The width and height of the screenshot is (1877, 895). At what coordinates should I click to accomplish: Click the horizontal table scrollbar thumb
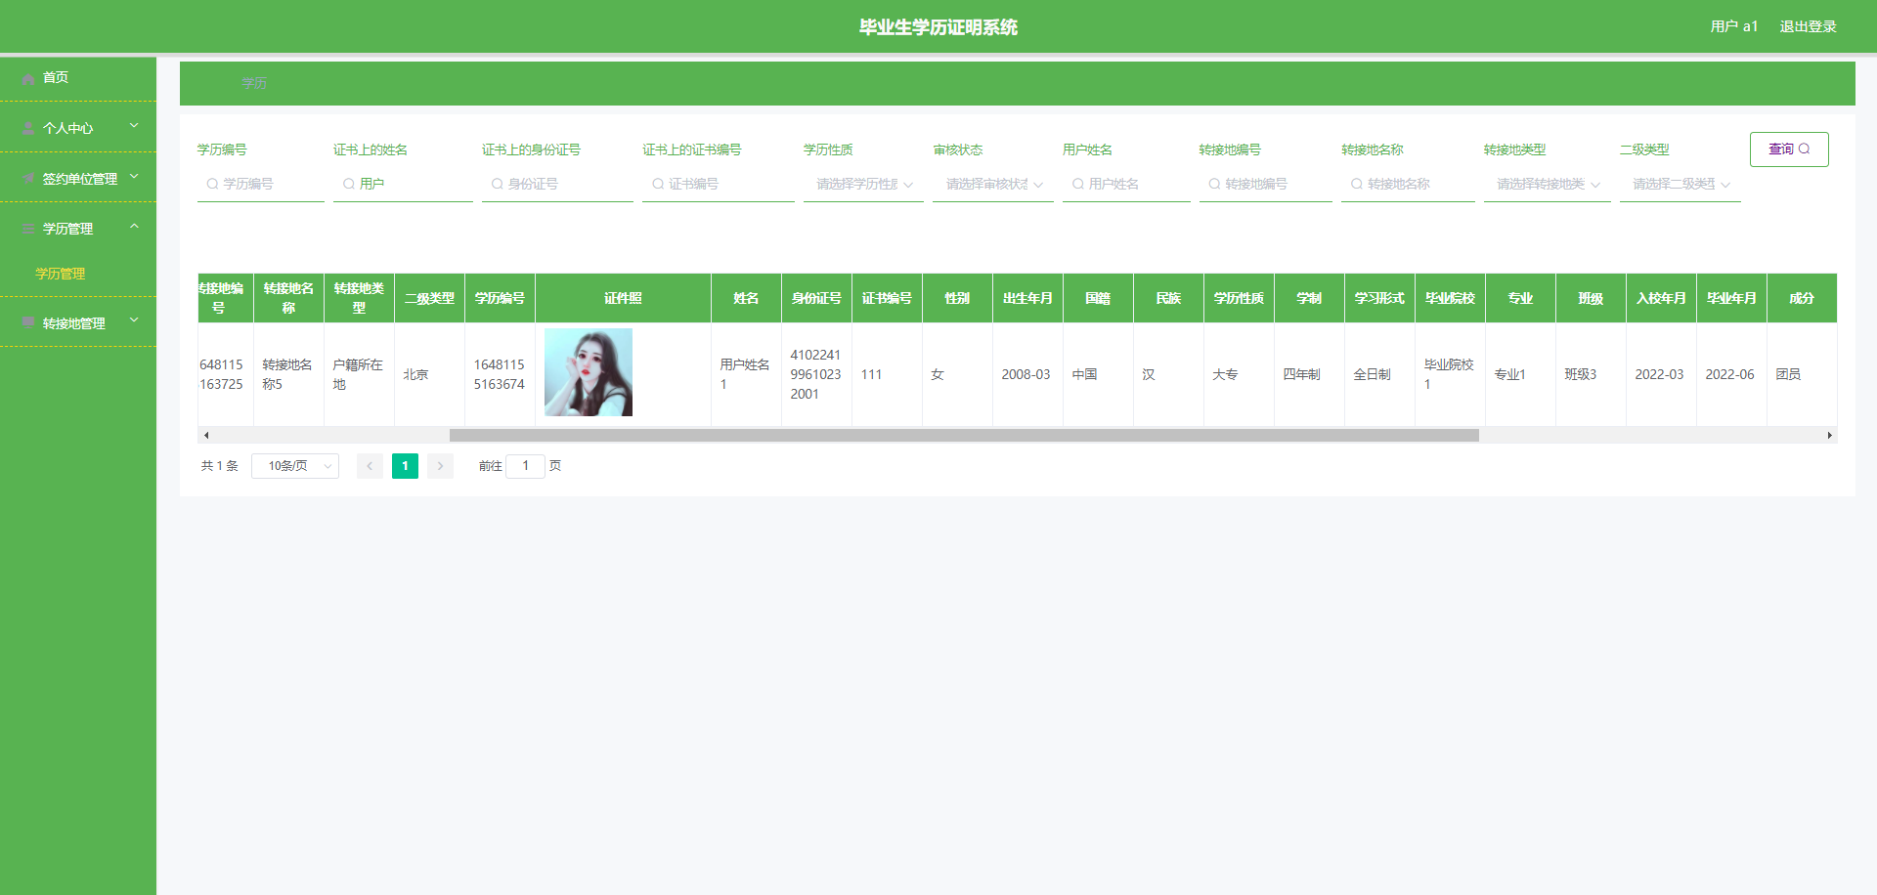coord(964,435)
